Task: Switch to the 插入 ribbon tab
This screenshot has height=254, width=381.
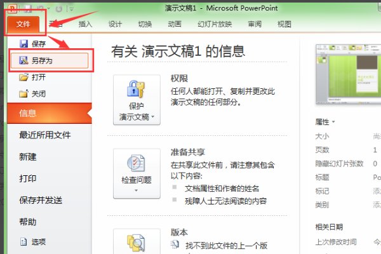Action: point(85,24)
